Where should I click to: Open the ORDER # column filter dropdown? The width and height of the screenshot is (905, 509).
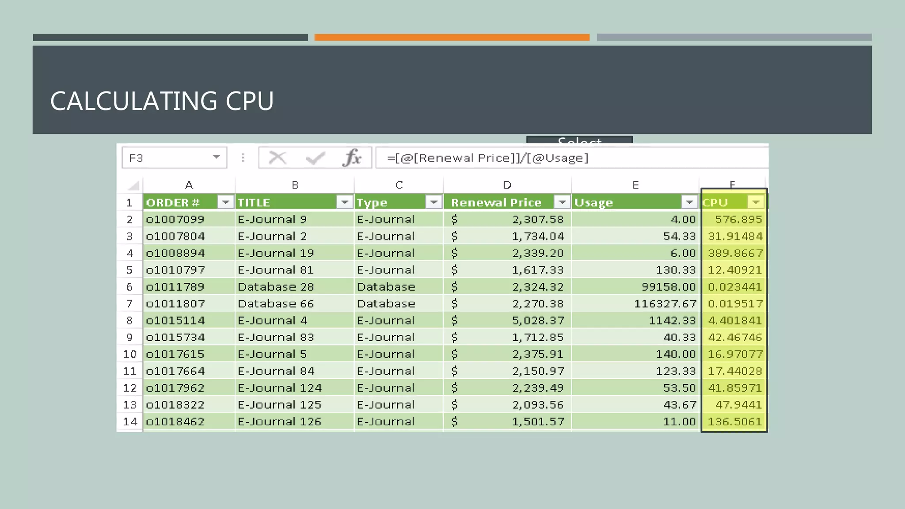[225, 202]
